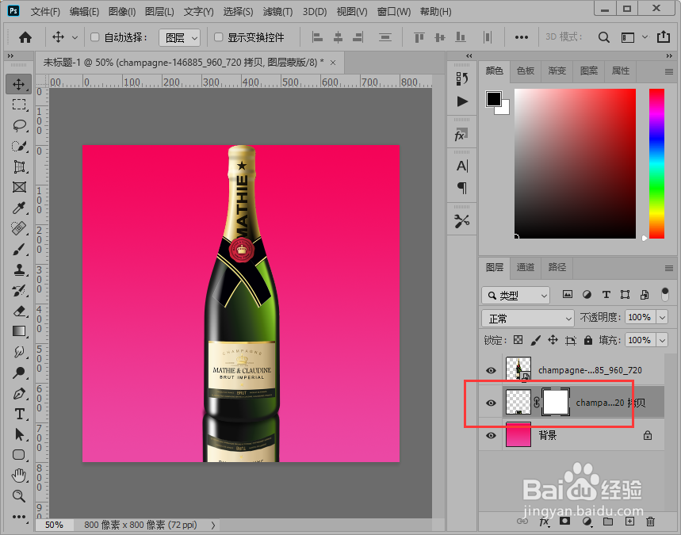Open the 图层 auto-select dropdown
Image resolution: width=681 pixels, height=535 pixels.
click(179, 38)
